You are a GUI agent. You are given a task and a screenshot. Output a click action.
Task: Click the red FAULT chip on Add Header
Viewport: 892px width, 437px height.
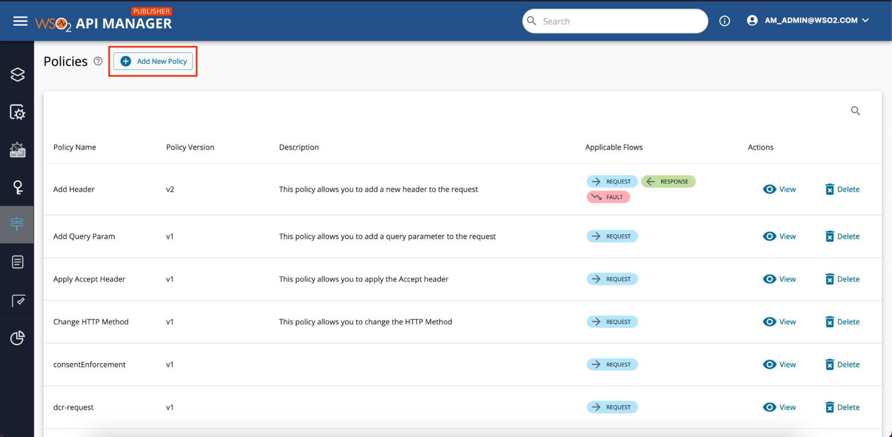coord(608,197)
